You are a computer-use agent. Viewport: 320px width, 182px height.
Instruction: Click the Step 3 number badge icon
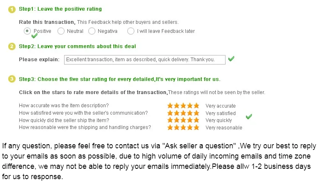tap(12, 79)
